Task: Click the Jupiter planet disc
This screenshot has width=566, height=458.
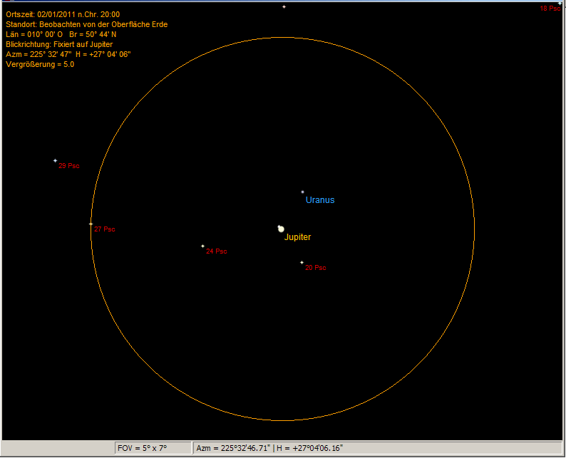Action: click(281, 229)
